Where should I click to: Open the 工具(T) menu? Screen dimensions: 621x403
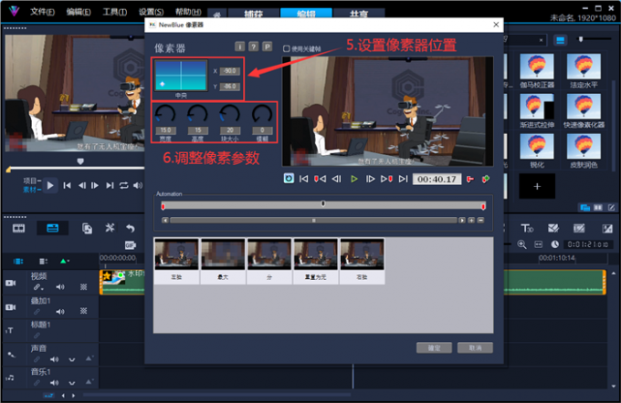pos(115,12)
